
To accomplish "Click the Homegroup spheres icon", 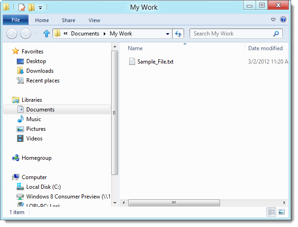I will tap(16, 158).
